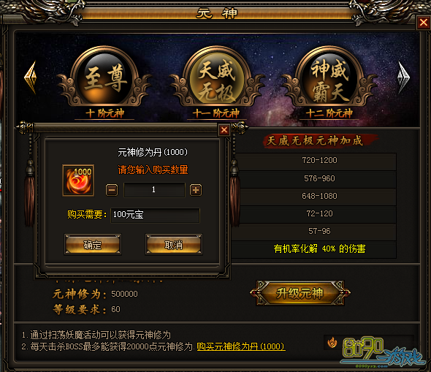Viewport: 431px width, 372px height.
Task: Increase purchase quantity with plus button
Action: click(196, 190)
